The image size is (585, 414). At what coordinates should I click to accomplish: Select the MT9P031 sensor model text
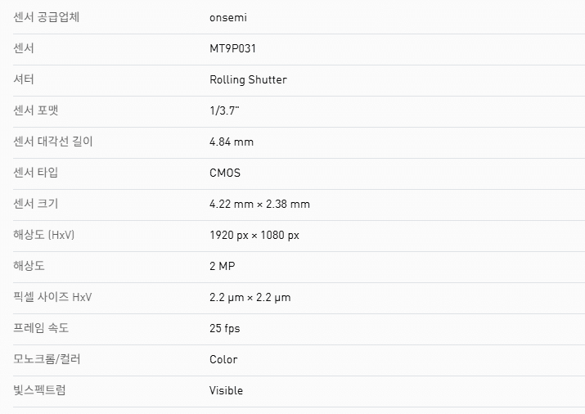[233, 48]
